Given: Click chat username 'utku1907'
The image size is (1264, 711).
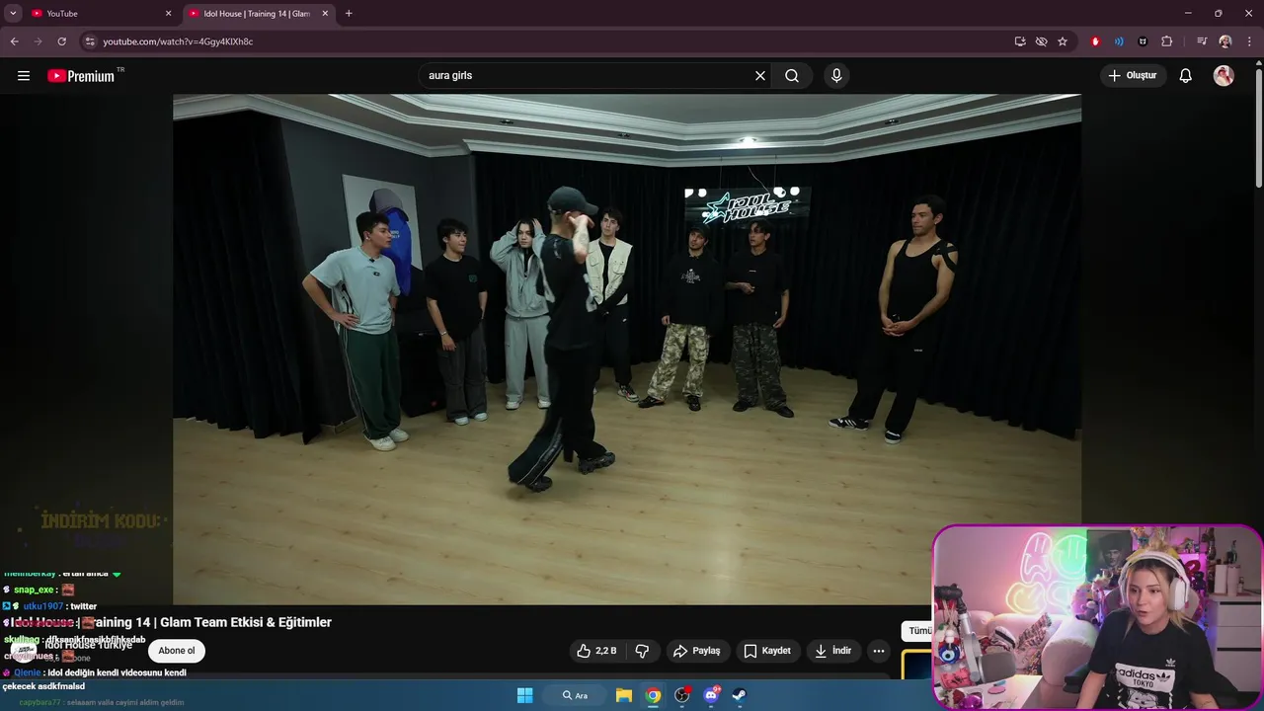Looking at the screenshot, I should click(43, 606).
